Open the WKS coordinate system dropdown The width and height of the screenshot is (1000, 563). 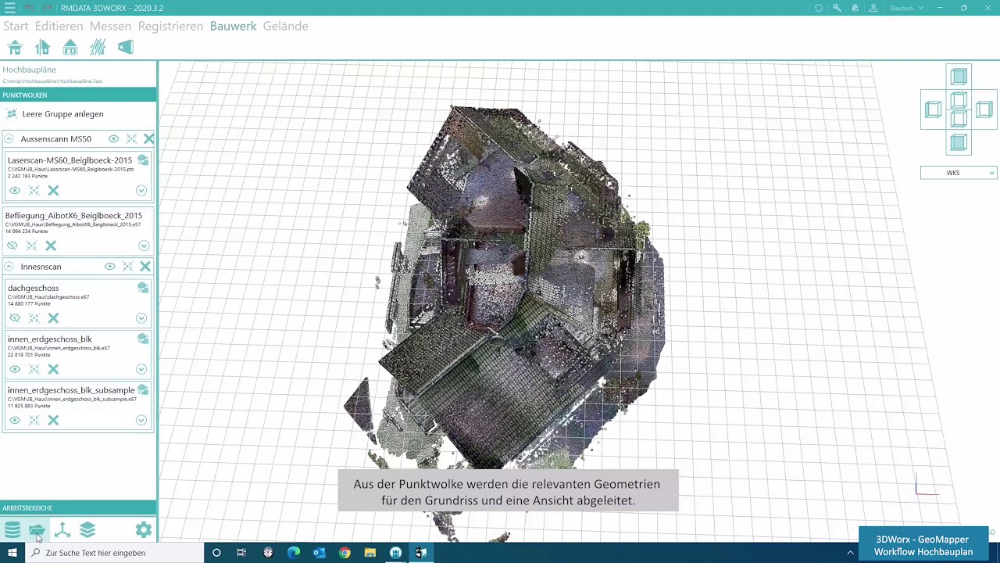[x=959, y=173]
